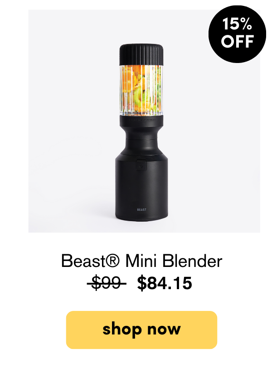Click the $84.15 sale price
The width and height of the screenshot is (272, 368).
click(x=165, y=283)
